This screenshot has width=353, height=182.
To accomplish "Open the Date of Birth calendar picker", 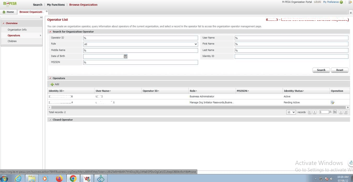I will pyautogui.click(x=125, y=56).
